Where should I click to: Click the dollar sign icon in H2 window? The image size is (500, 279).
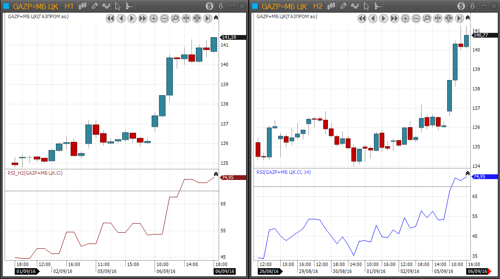click(x=461, y=6)
